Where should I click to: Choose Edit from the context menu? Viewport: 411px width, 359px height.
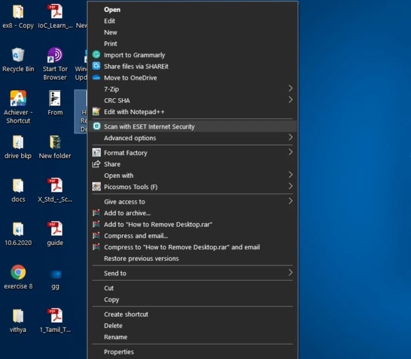point(192,21)
